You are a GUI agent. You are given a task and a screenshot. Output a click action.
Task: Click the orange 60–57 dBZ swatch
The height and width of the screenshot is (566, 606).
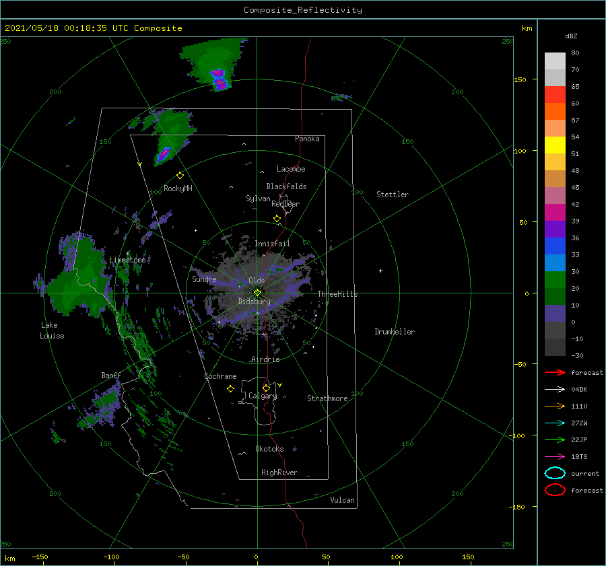[x=555, y=112]
